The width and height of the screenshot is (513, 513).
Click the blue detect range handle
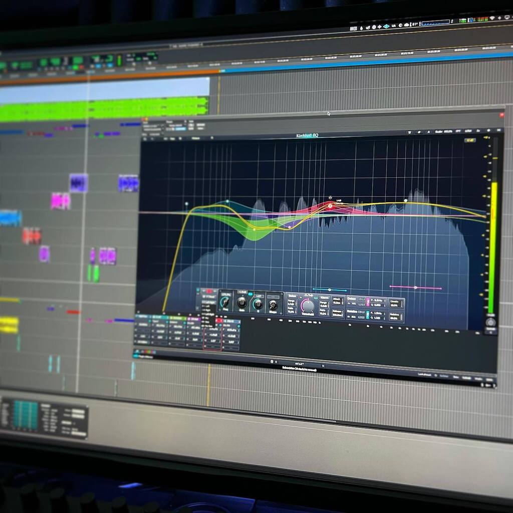tap(330, 290)
